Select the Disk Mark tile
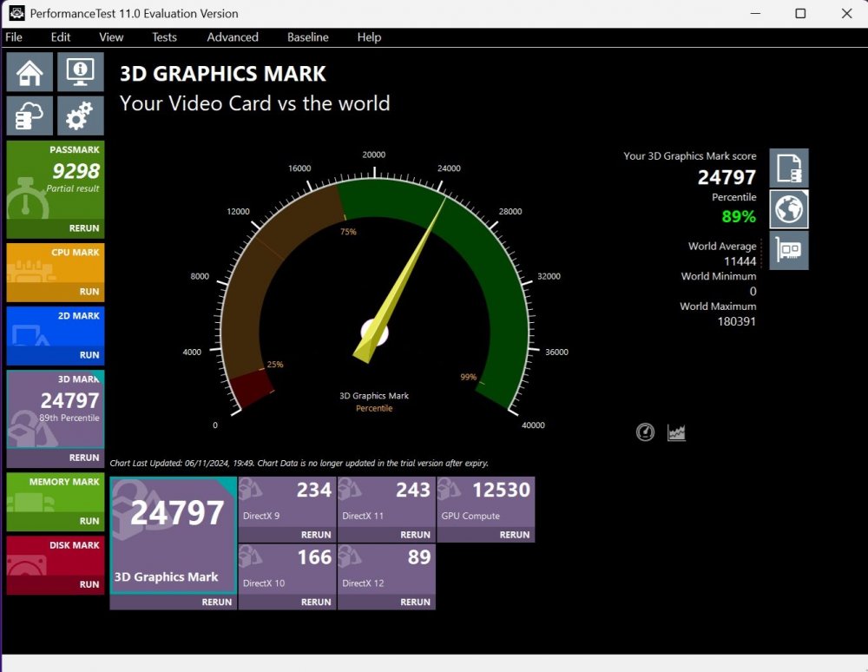Screen dimensions: 868x672 point(56,556)
